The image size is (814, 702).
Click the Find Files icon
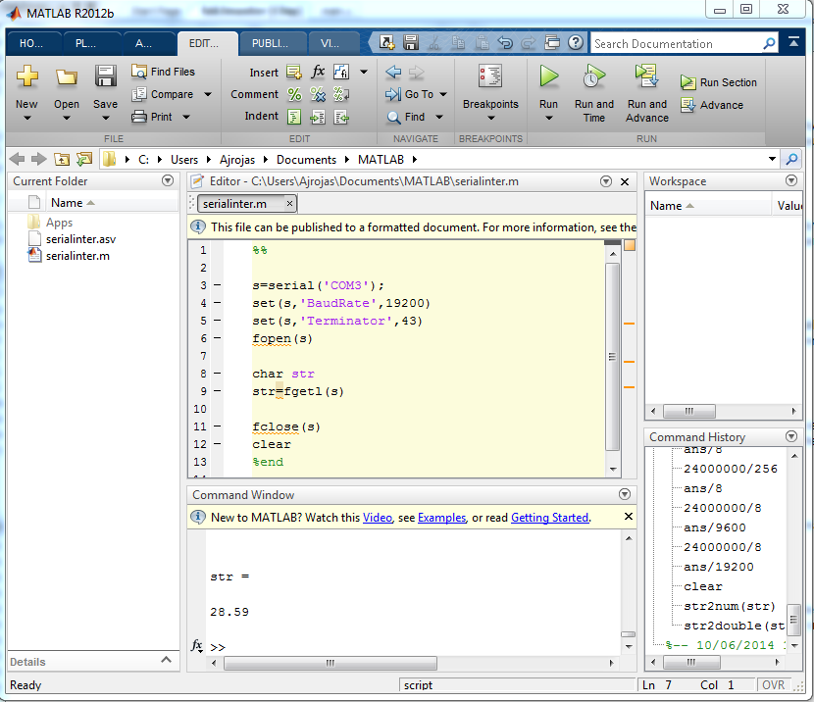tap(139, 72)
